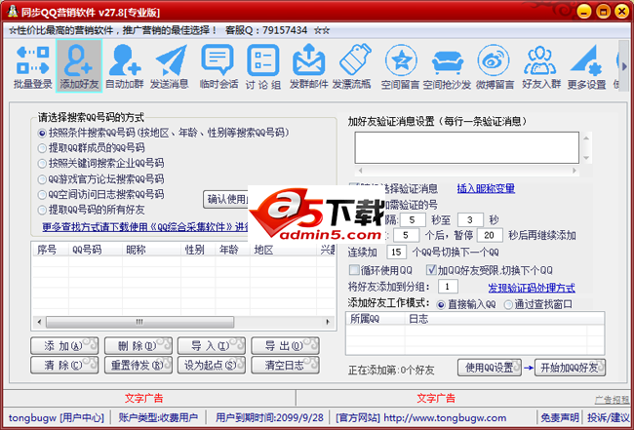Image resolution: width=634 pixels, height=430 pixels.
Task: Open the 临时会话 temporary chat tool
Action: coord(218,66)
